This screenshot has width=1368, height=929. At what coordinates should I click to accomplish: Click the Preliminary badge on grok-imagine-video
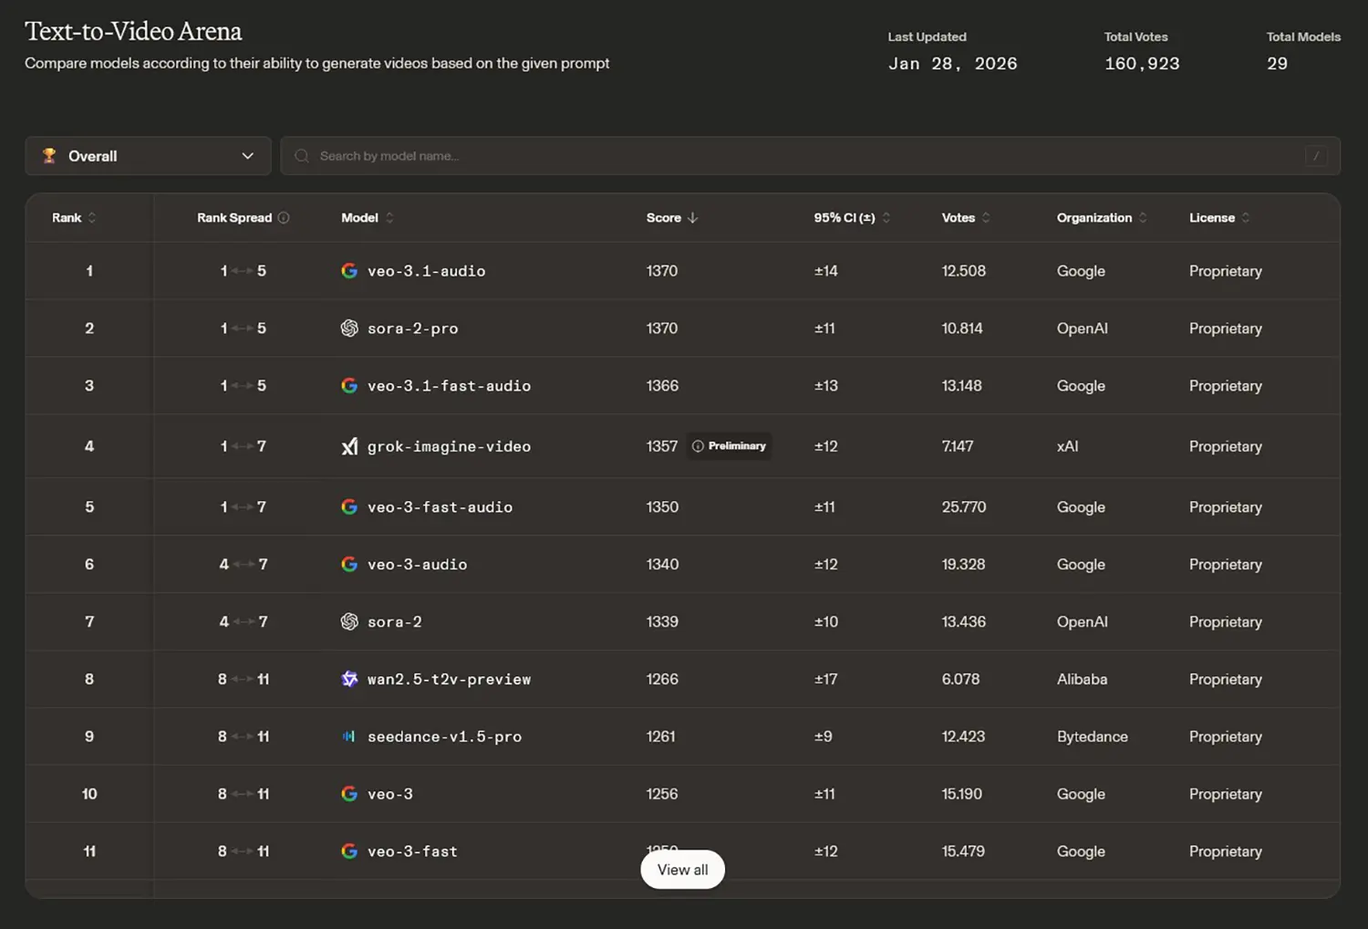click(729, 446)
